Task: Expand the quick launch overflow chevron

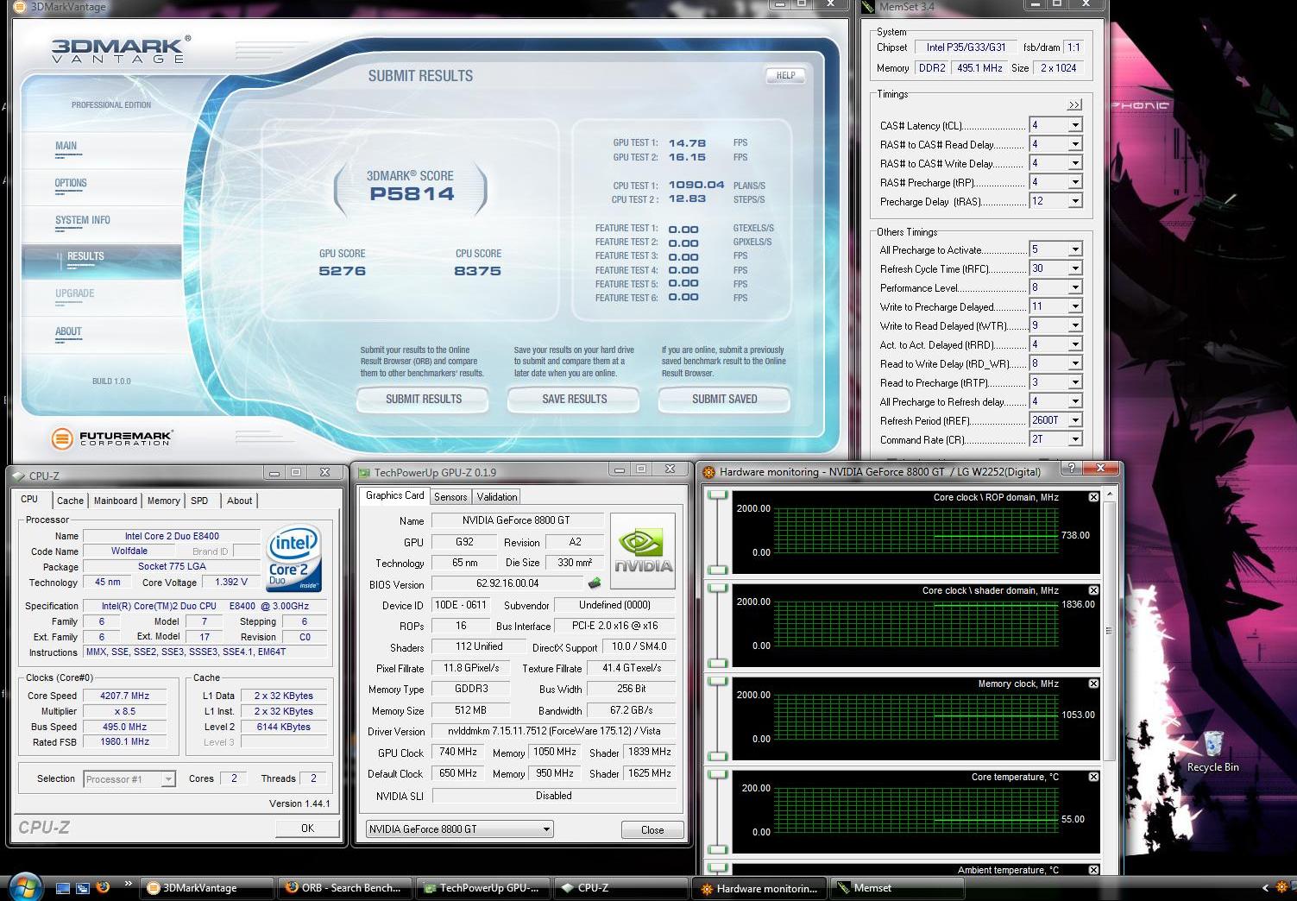Action: coord(128,883)
